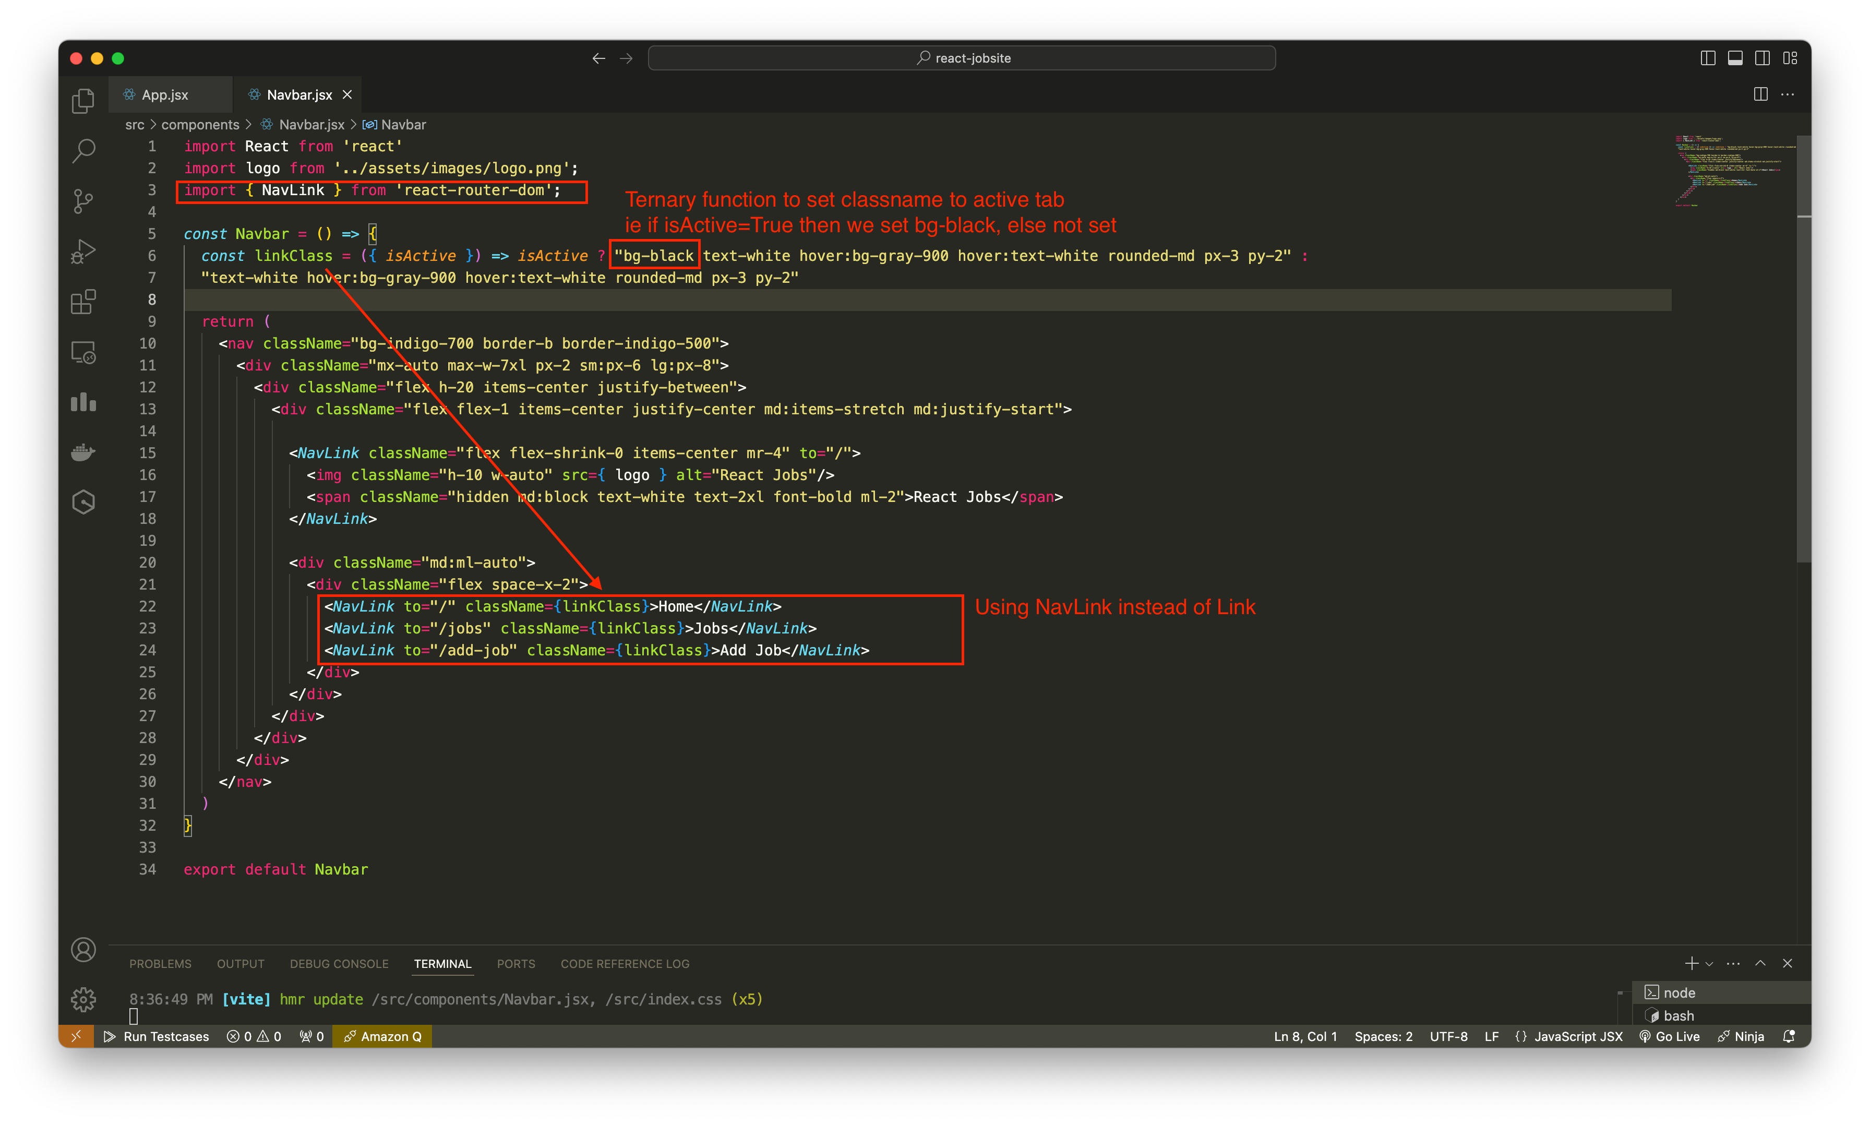Open editor More Actions menu
This screenshot has height=1125, width=1870.
[1788, 94]
